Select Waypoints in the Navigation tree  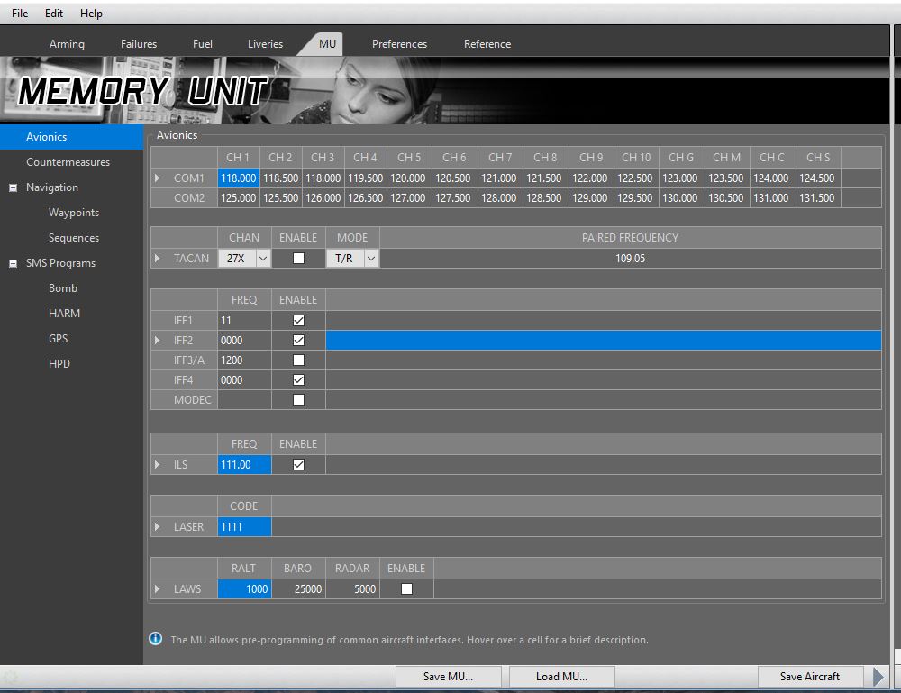(74, 213)
